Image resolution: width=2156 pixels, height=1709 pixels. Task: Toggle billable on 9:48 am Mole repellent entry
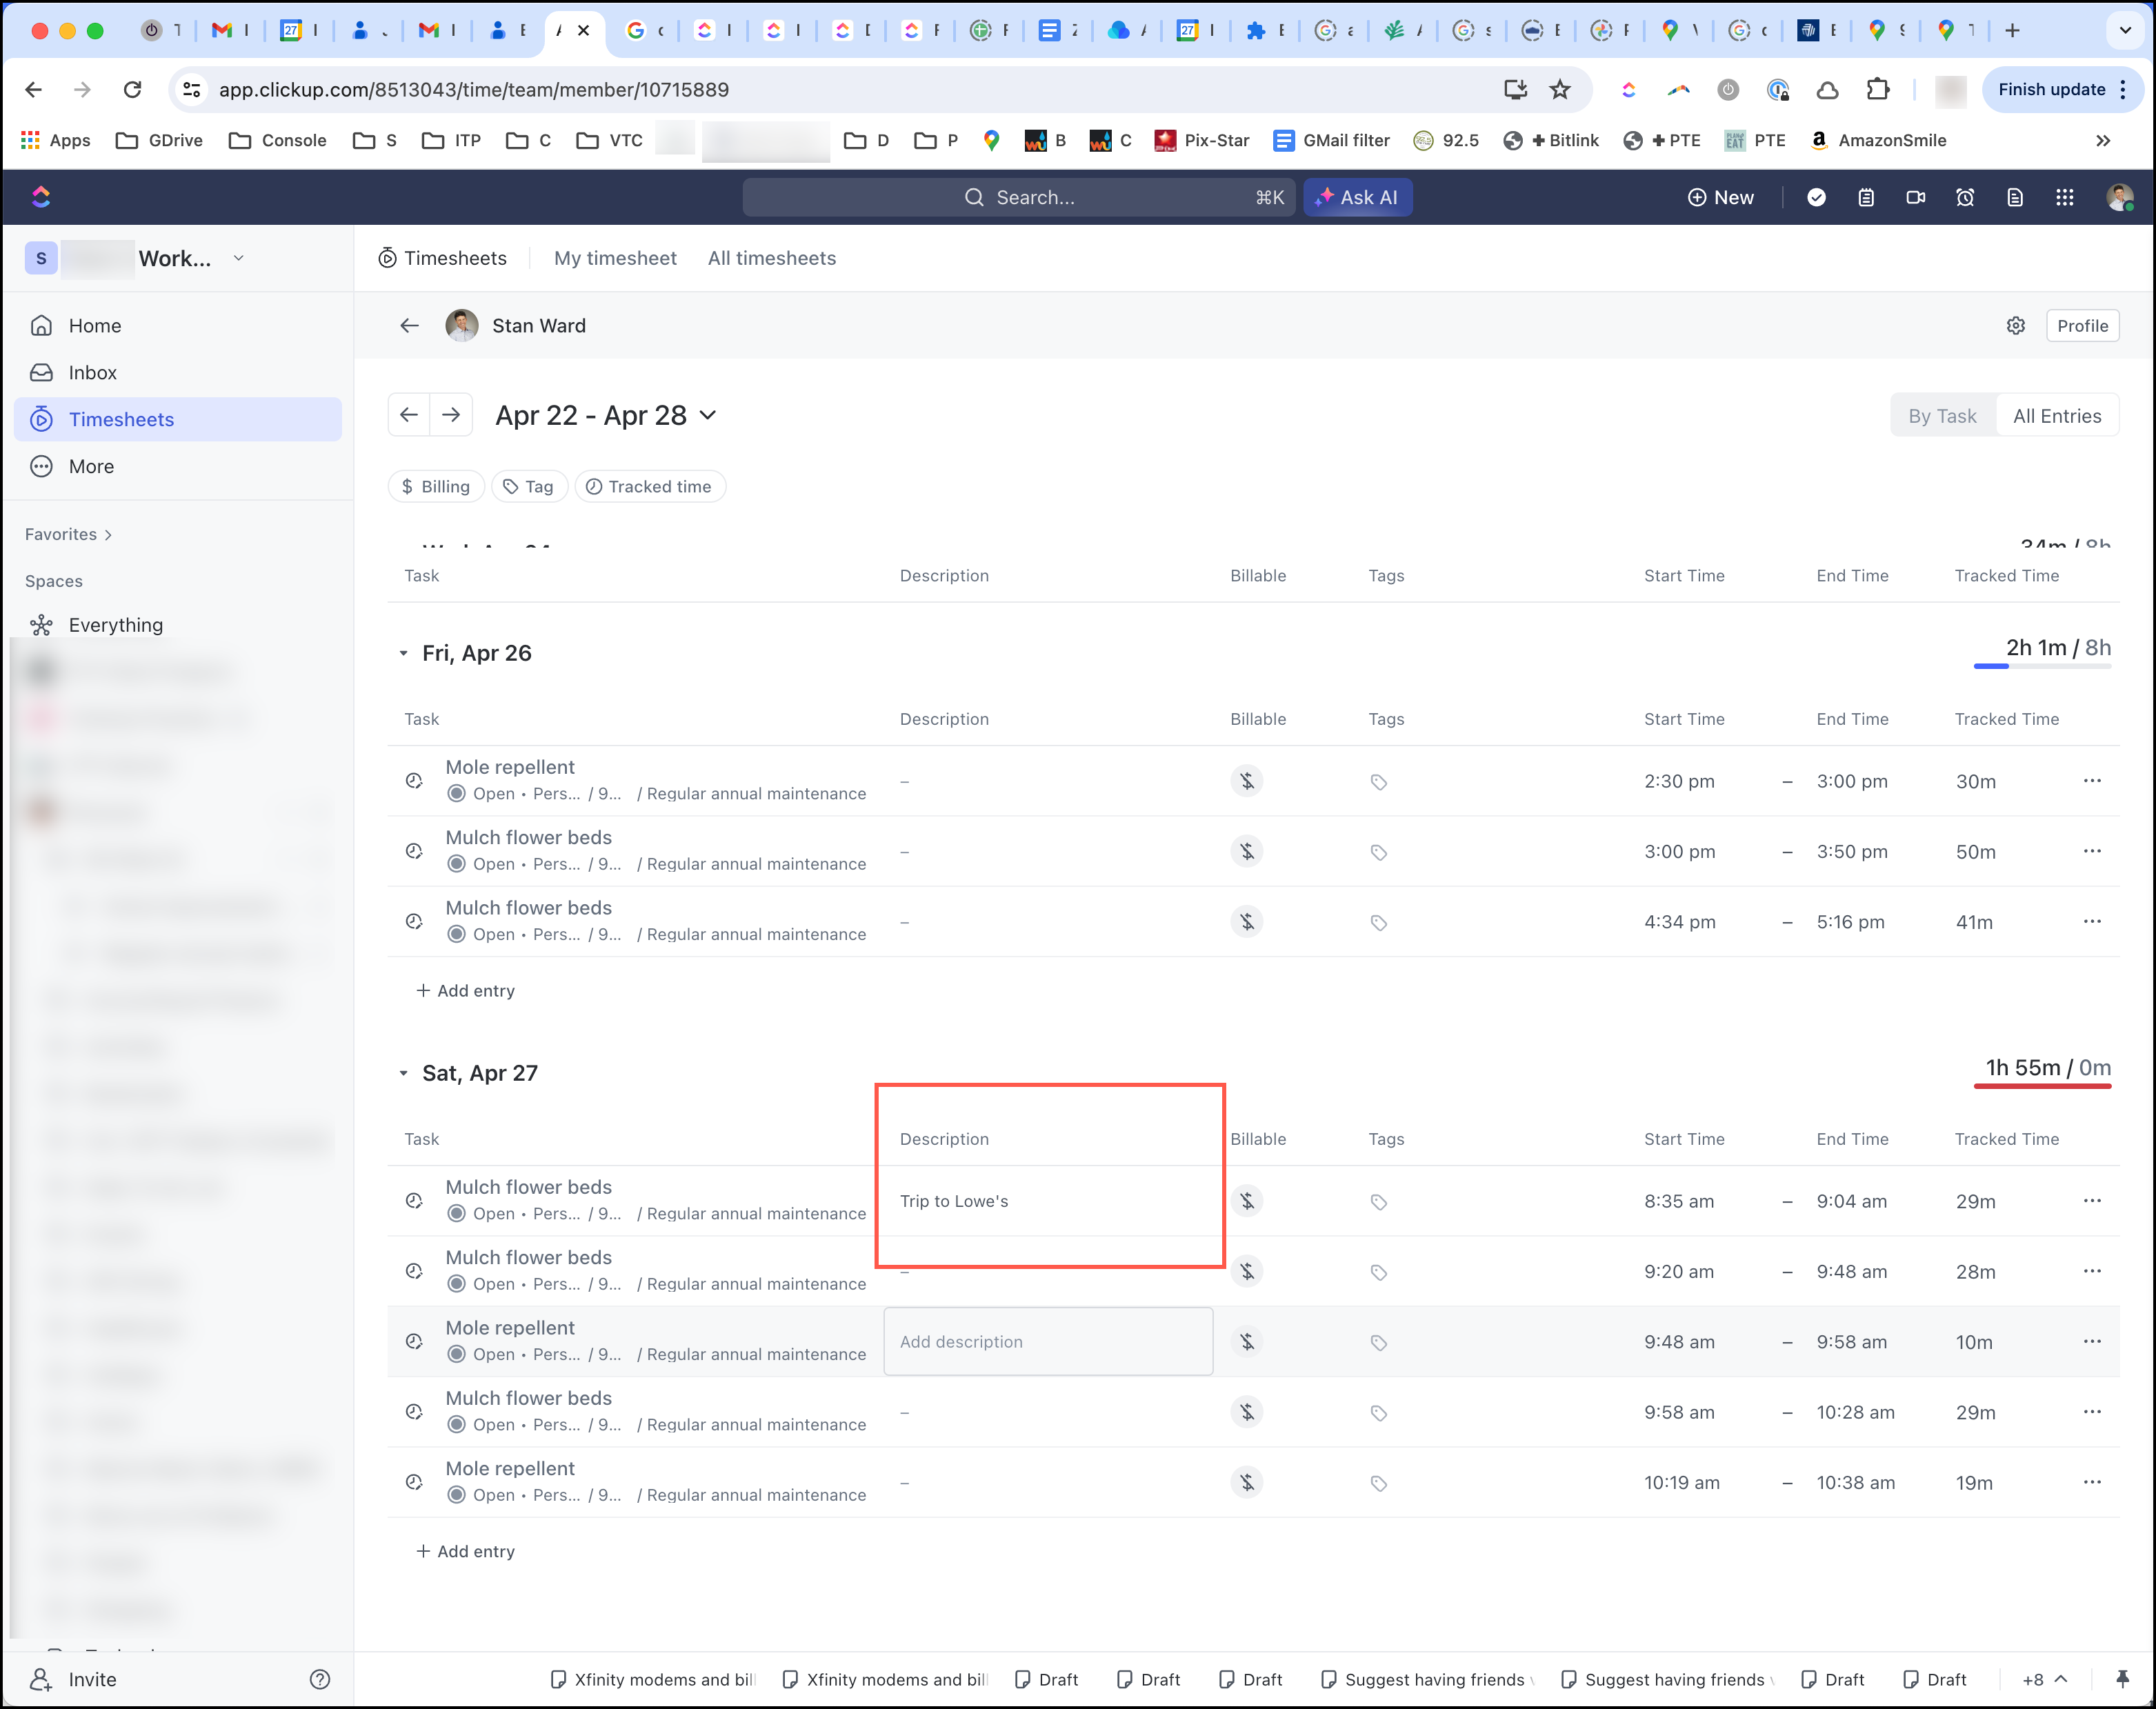pos(1246,1342)
